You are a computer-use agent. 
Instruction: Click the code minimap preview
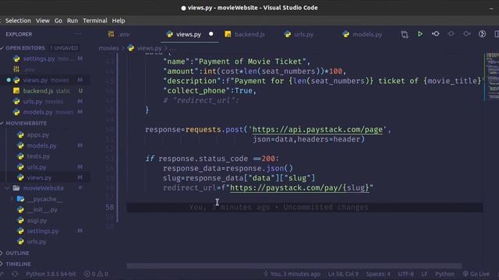point(492,76)
